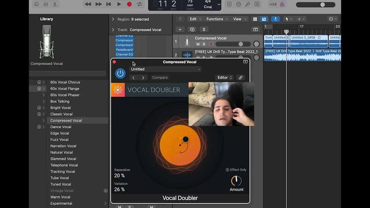The image size is (370, 208).
Task: Toggle Cycle mode button
Action: 139,4
